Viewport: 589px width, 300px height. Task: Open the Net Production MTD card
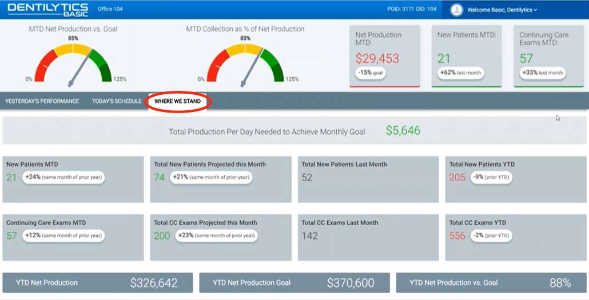384,55
